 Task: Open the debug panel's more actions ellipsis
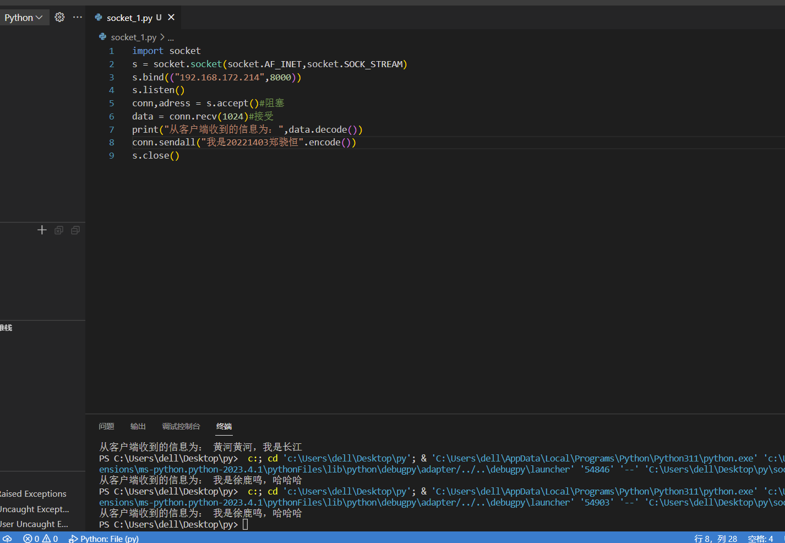[x=78, y=18]
